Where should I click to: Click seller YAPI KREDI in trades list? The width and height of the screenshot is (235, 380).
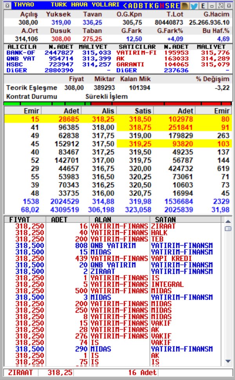[171, 258]
